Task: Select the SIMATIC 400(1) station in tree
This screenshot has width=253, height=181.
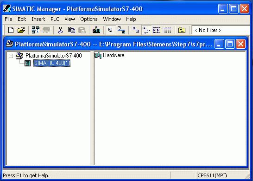Action: (52, 63)
